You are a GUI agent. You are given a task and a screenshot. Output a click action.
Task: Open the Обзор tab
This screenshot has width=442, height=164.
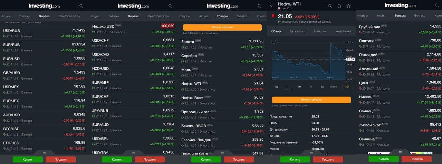point(276,31)
